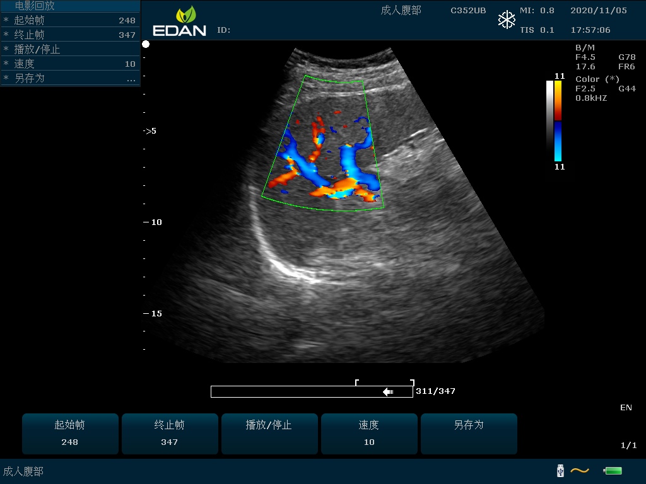
Task: Click the cine playback progress bar
Action: [312, 391]
